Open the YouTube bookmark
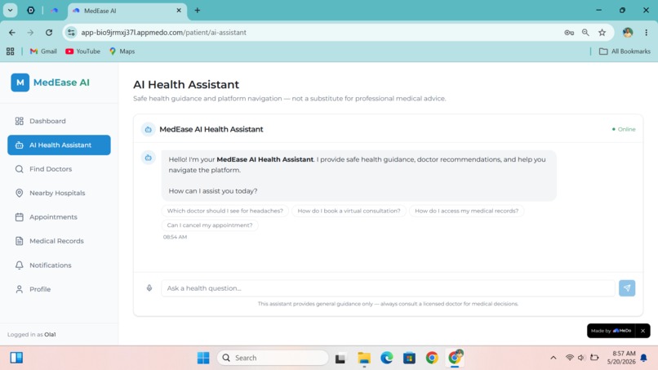This screenshot has height=370, width=658. (82, 51)
